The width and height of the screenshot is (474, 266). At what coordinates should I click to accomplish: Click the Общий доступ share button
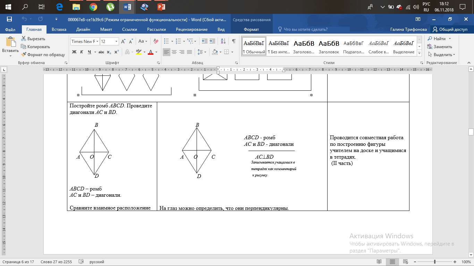point(450,29)
